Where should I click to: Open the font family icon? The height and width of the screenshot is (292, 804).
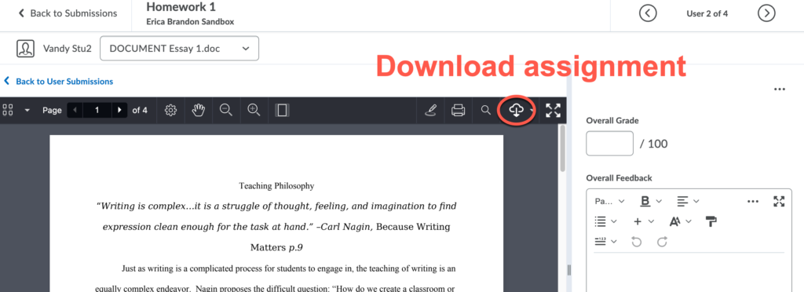675,221
